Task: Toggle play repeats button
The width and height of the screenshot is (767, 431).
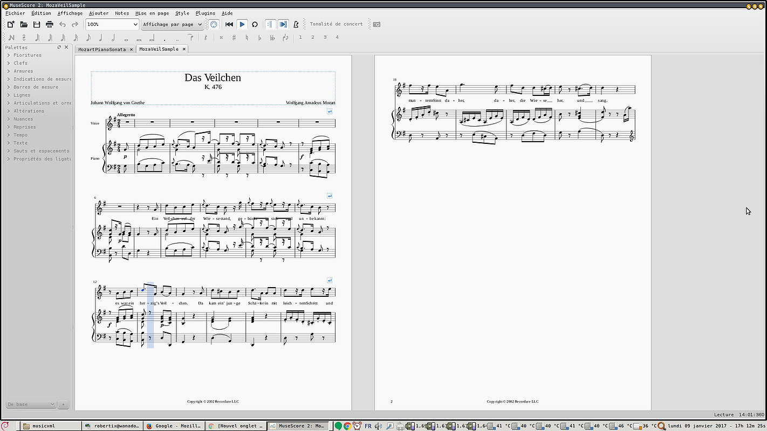Action: [270, 24]
